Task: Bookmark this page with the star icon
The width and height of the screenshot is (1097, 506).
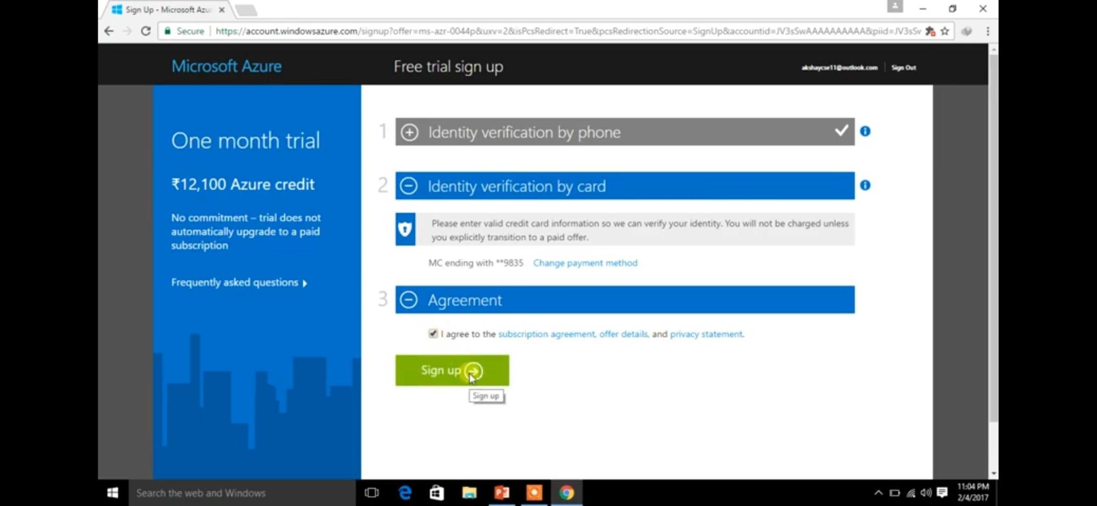Action: (x=944, y=31)
